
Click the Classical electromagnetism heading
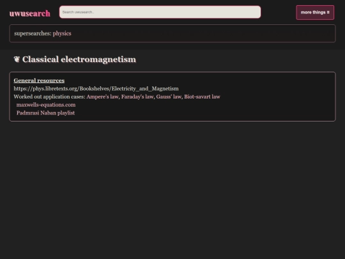79,59
